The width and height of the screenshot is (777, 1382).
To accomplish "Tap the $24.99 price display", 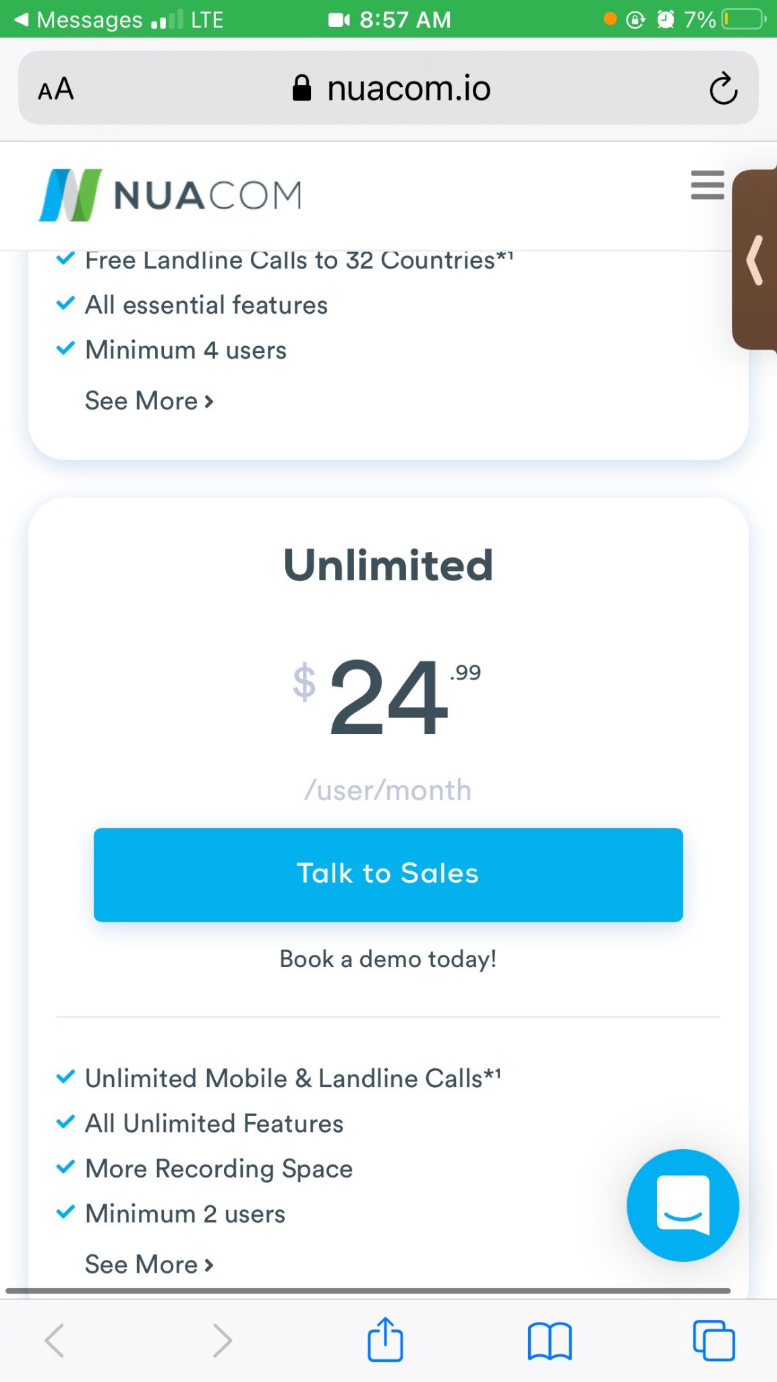I will click(388, 697).
